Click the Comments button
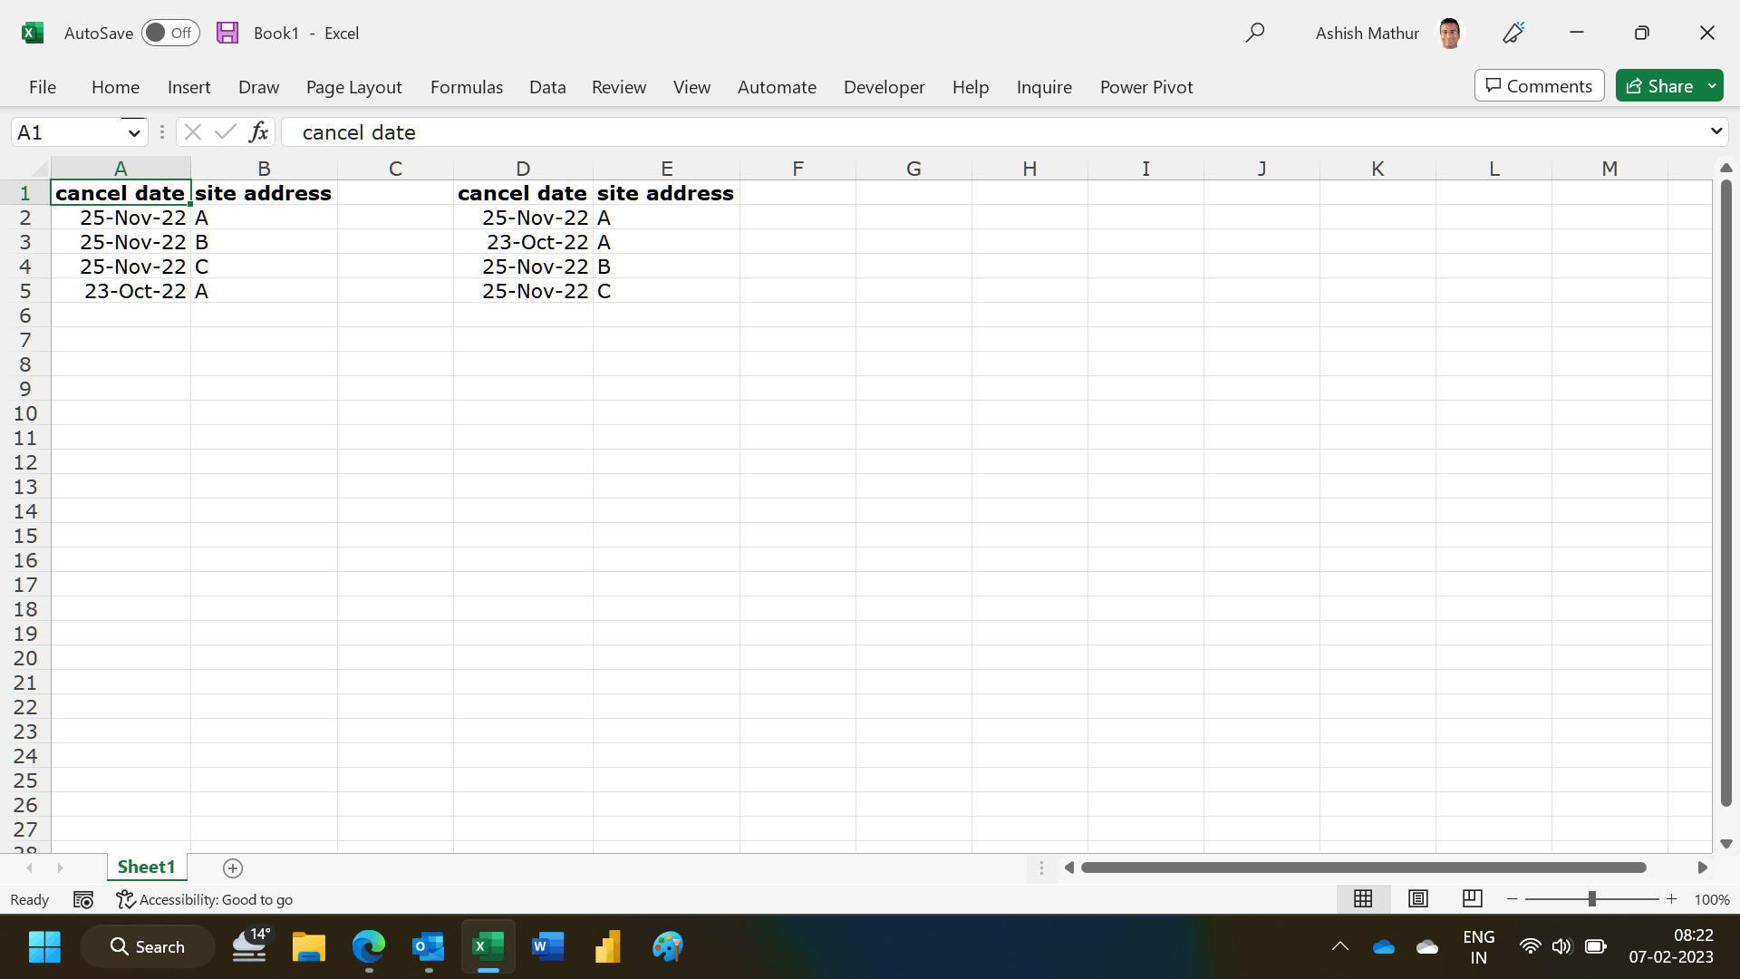This screenshot has width=1740, height=979. pos(1539,86)
